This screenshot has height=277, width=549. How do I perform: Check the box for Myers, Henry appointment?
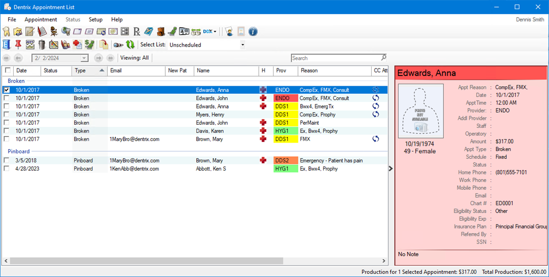pos(7,115)
